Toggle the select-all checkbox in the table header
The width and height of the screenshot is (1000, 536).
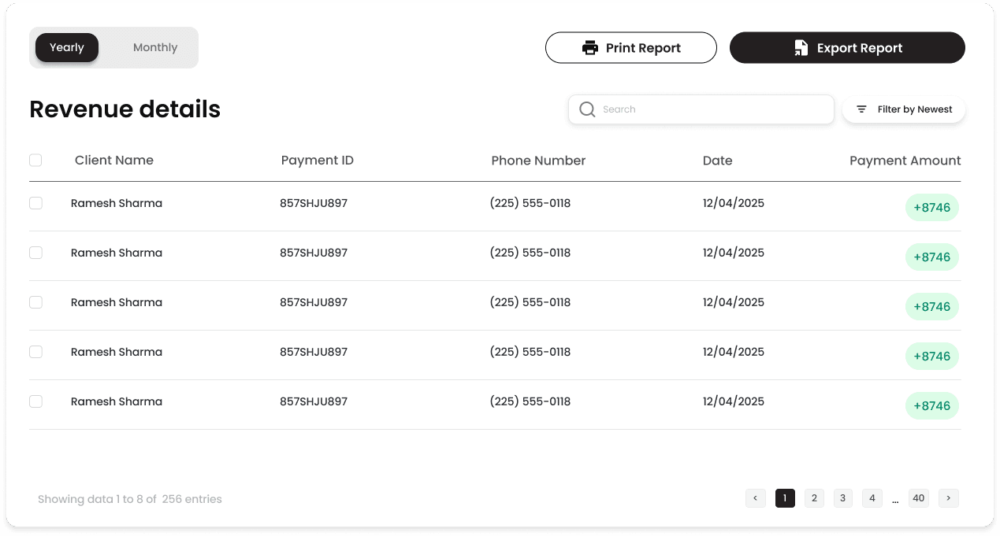coord(35,160)
